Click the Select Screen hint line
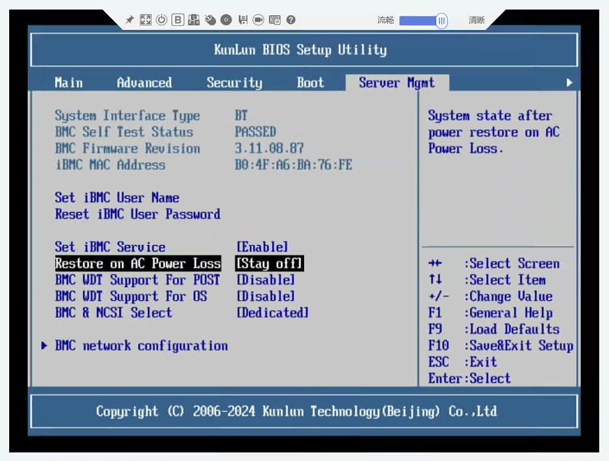 coord(494,263)
